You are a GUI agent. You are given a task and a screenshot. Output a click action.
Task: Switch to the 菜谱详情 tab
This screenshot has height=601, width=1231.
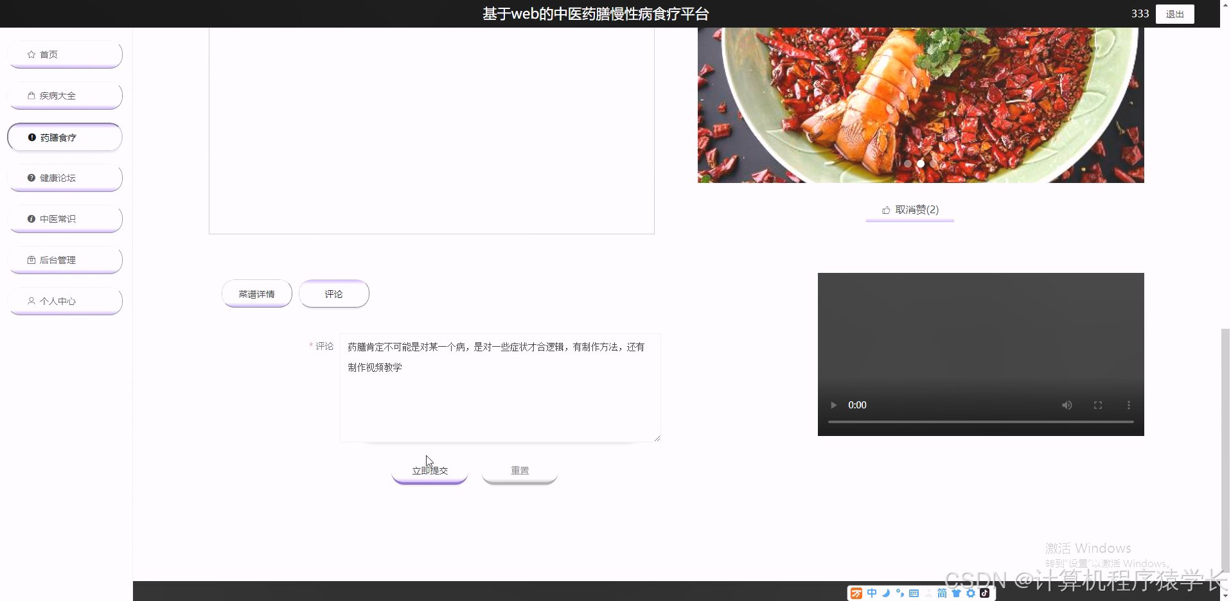pos(256,293)
